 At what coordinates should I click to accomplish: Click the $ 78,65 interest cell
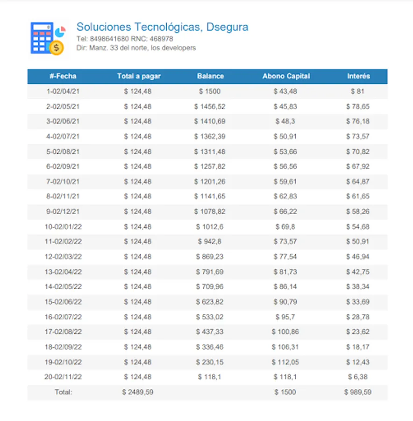357,107
